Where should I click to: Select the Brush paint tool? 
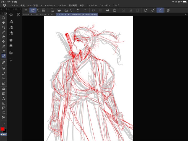[x=4, y=74]
